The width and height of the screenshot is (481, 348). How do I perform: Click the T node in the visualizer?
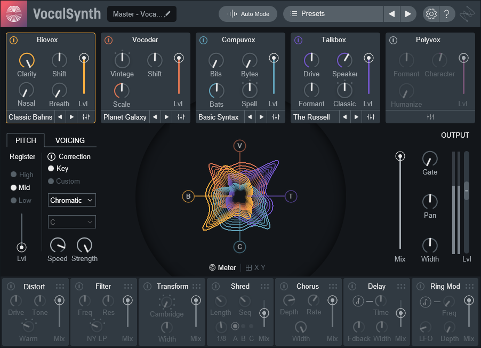pyautogui.click(x=291, y=196)
